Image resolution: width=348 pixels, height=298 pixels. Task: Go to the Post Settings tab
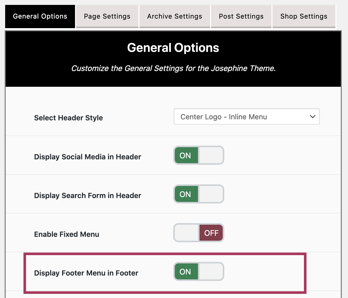[x=241, y=16]
